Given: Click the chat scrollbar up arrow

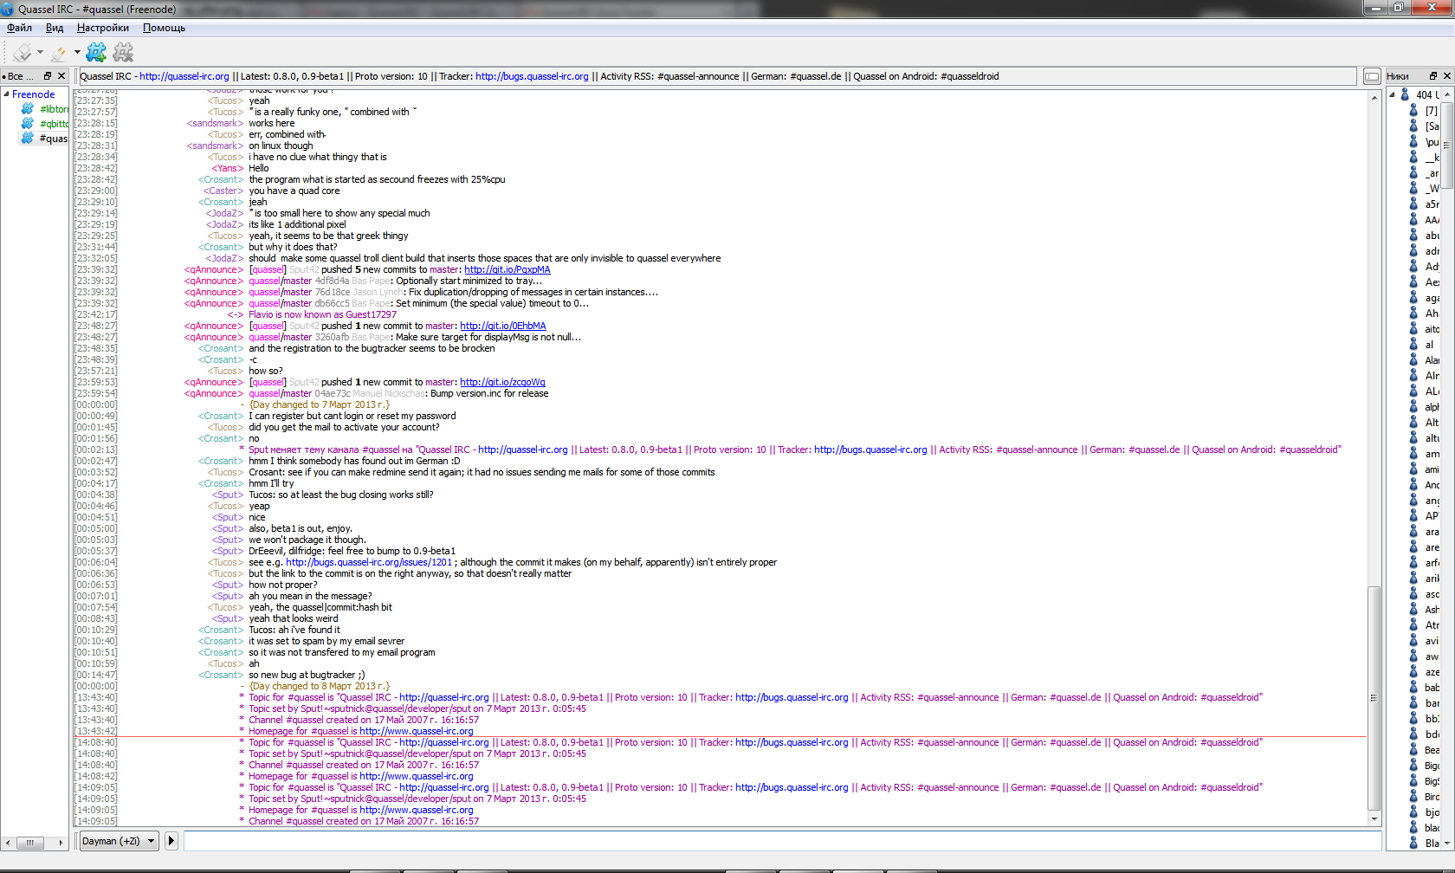Looking at the screenshot, I should tap(1374, 97).
